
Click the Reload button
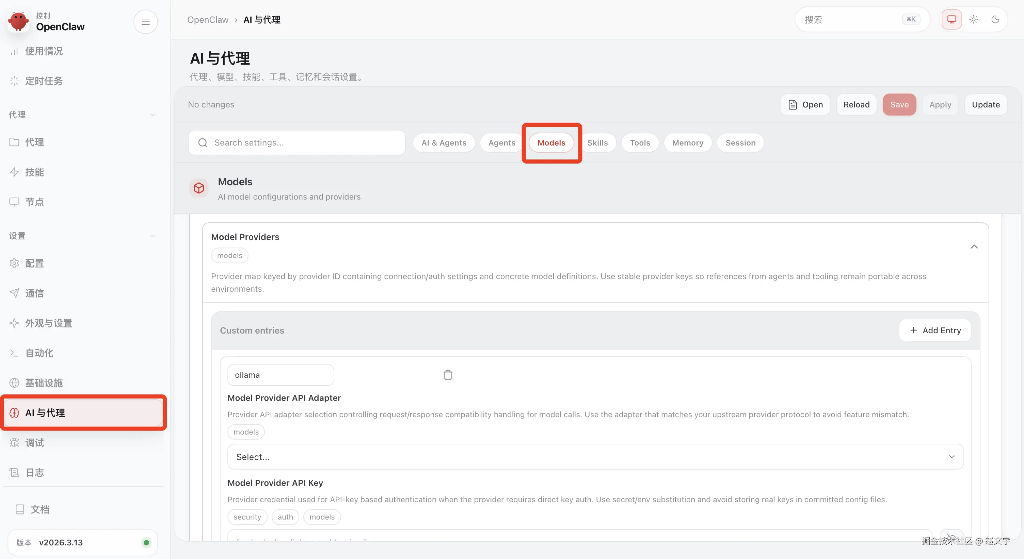tap(856, 104)
